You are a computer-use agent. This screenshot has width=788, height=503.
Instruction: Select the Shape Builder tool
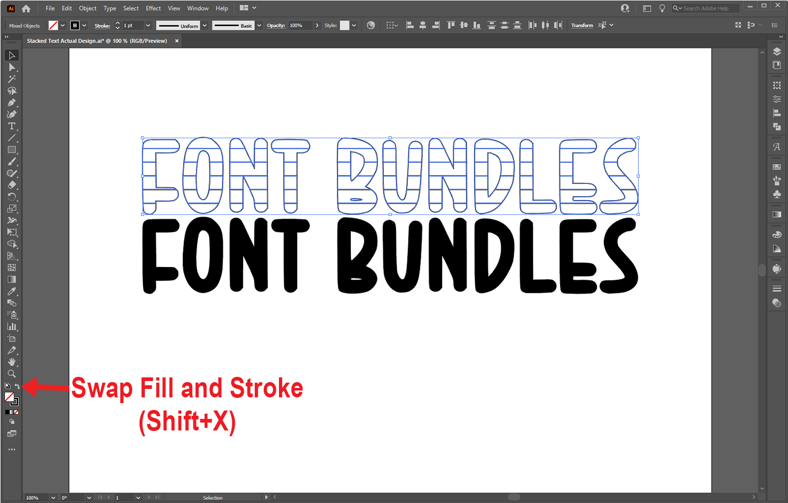[x=12, y=244]
